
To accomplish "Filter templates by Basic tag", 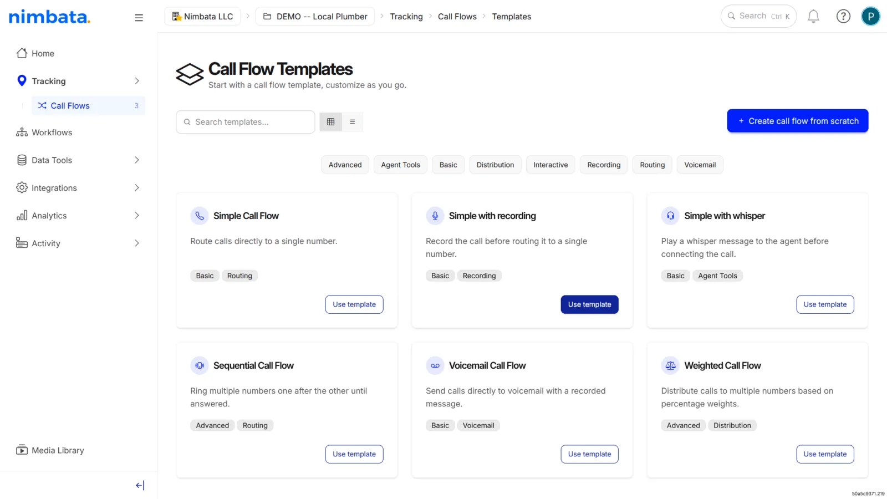I will [x=448, y=165].
